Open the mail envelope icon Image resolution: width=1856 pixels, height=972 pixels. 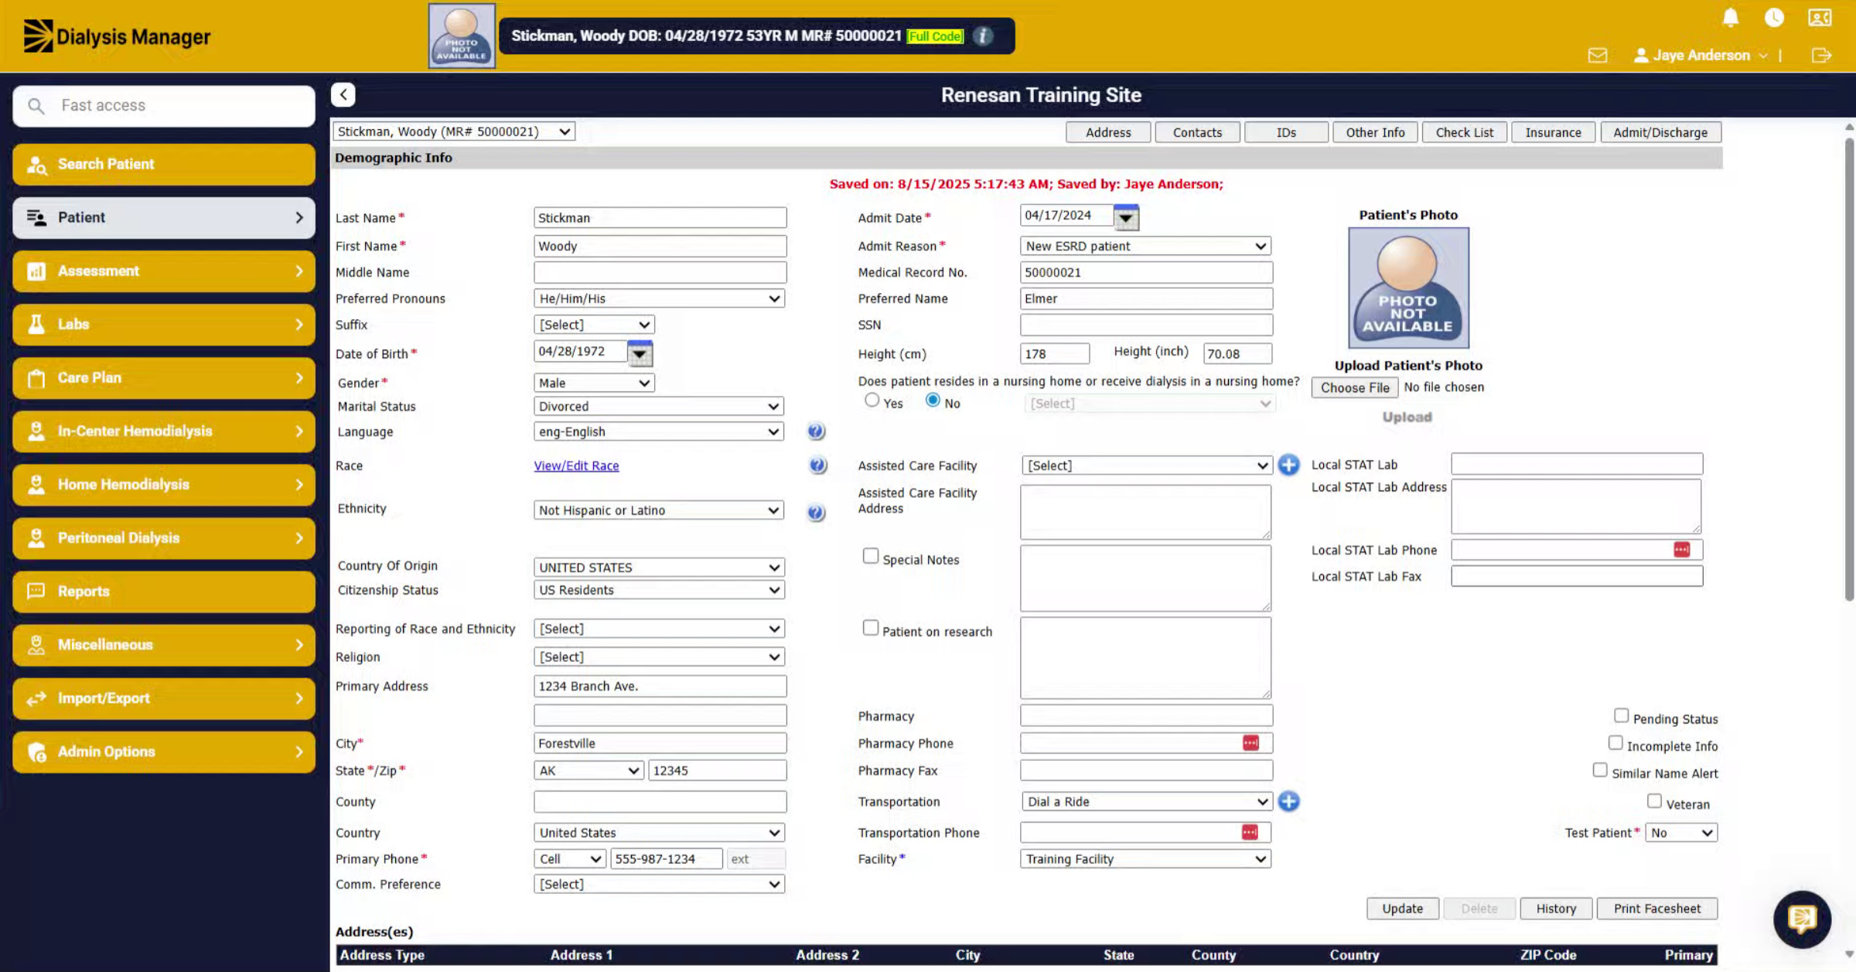[1598, 56]
